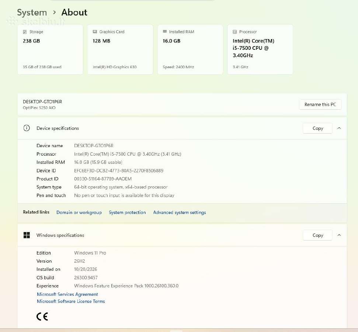The image size is (358, 332).
Task: Open Microsoft Software License Terms
Action: (x=71, y=301)
